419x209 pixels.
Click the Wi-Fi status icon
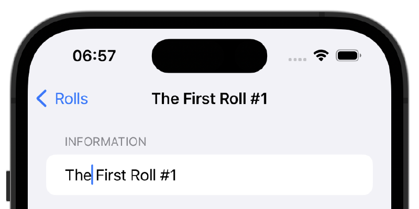321,56
